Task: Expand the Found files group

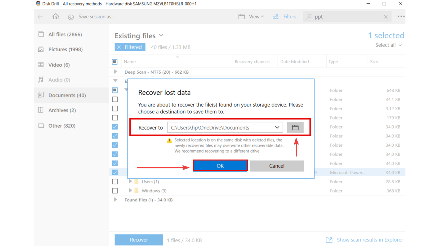Action: click(x=116, y=200)
